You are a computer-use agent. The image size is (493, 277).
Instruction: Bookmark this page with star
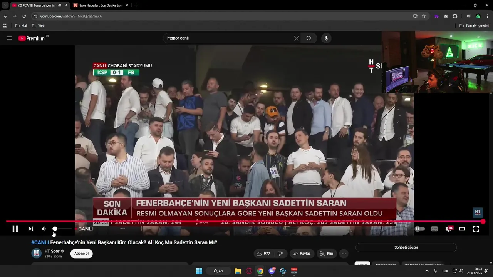(424, 16)
